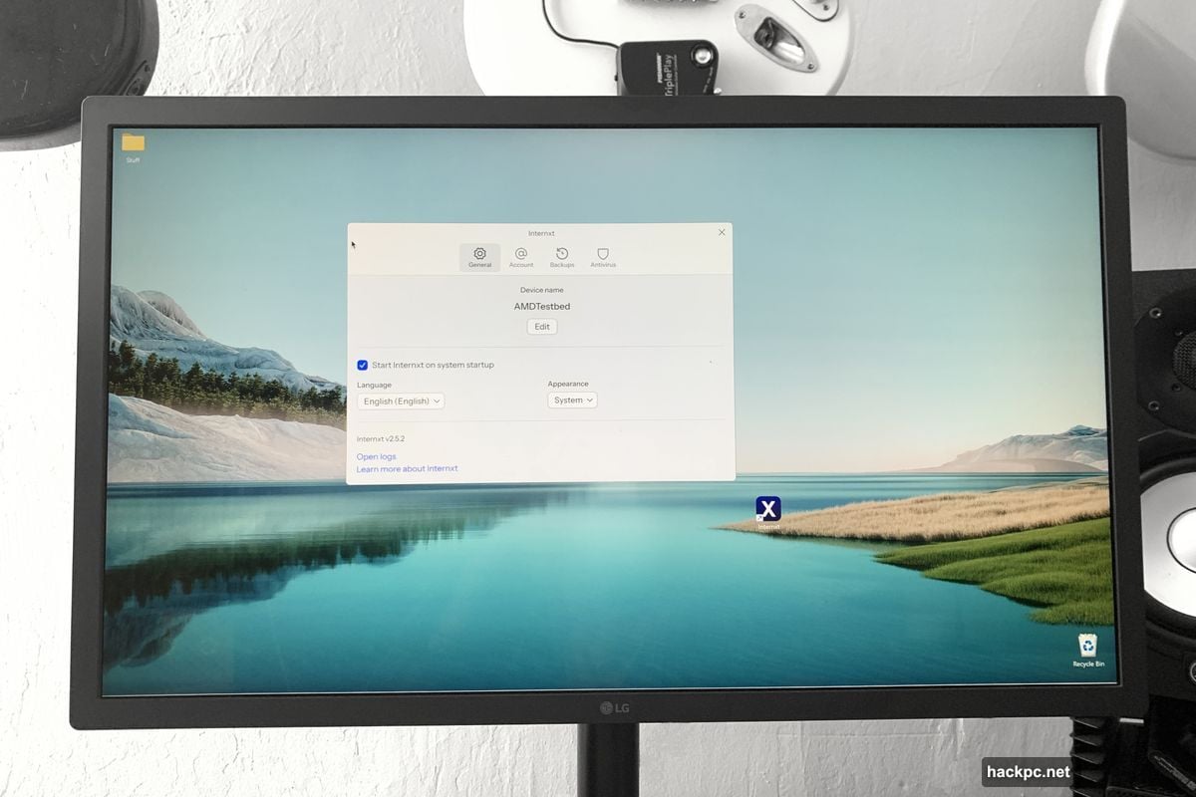Screen dimensions: 1196x797
Task: Launch the Internxt desktop shortcut
Action: coord(766,508)
